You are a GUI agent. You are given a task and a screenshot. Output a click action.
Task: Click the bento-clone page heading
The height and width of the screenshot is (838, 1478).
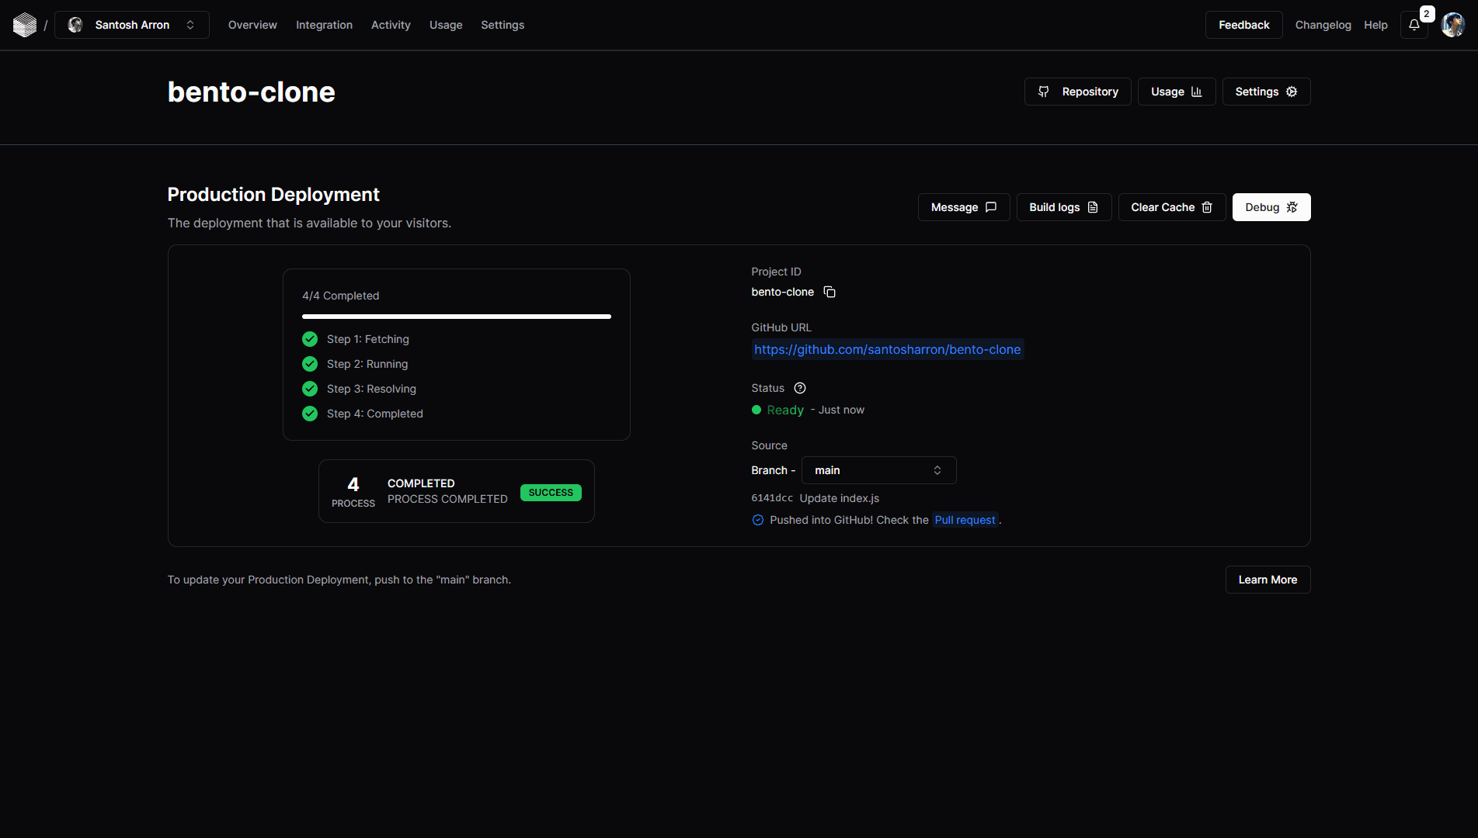252,92
